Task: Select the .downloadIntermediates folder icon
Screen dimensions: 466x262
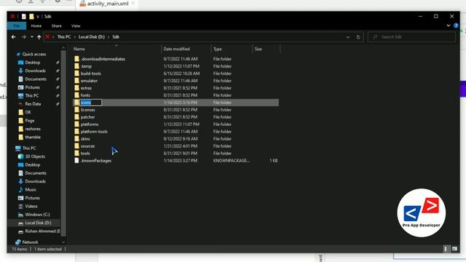Action: [76, 59]
